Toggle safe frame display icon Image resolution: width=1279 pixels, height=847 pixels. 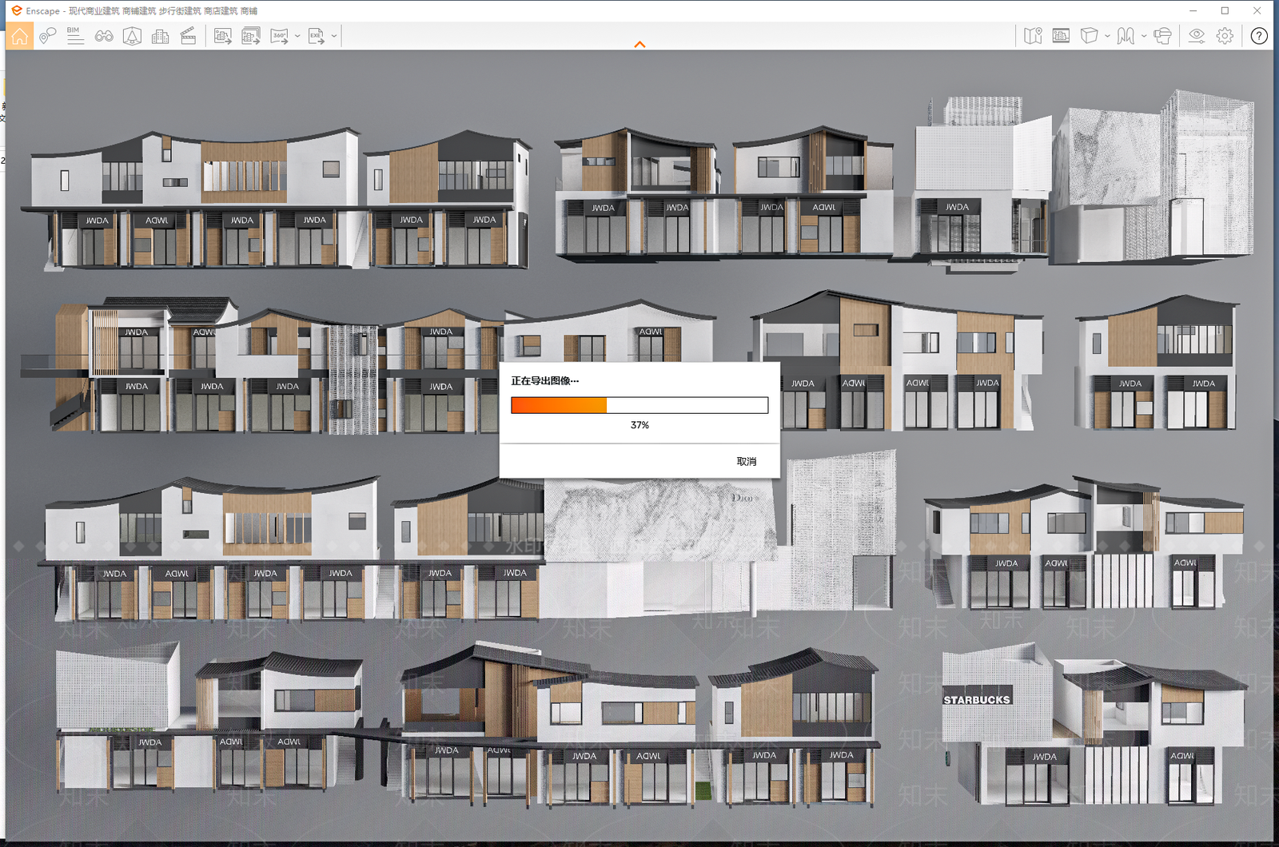tap(1061, 36)
